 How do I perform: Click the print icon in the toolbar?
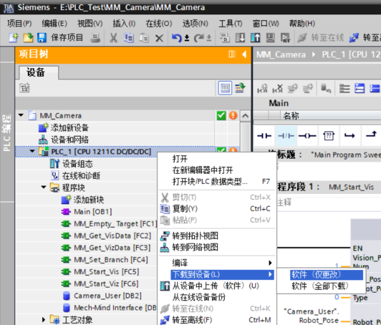click(x=96, y=38)
